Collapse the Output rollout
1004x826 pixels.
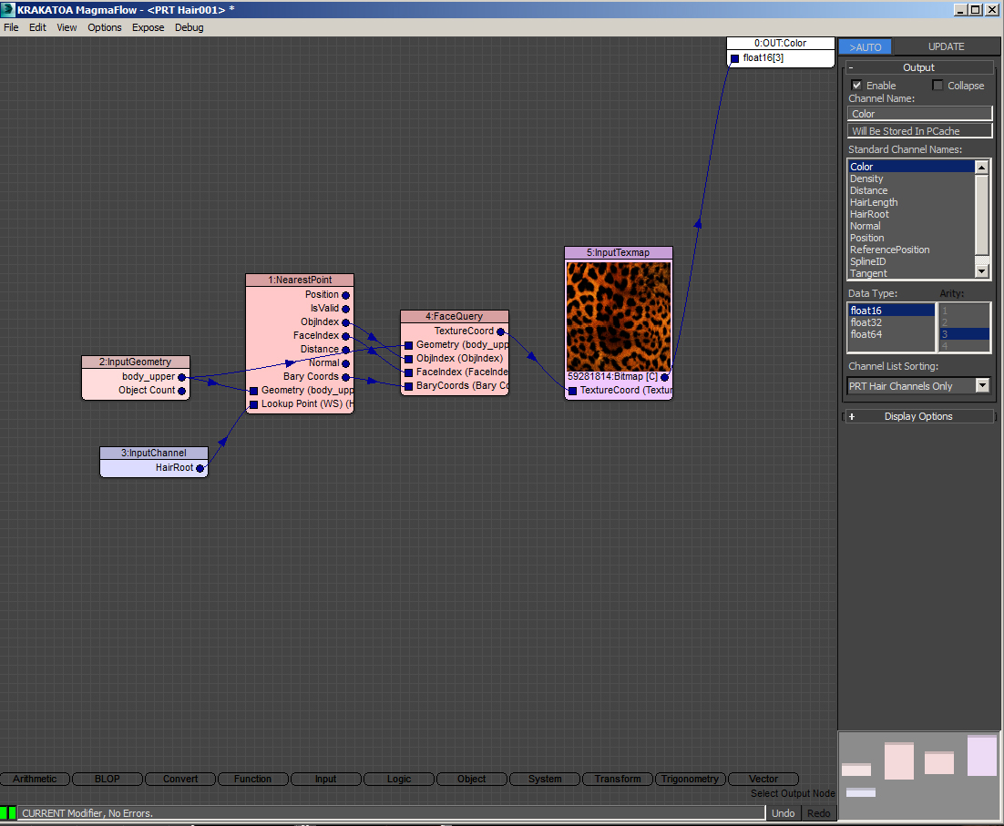coord(917,67)
